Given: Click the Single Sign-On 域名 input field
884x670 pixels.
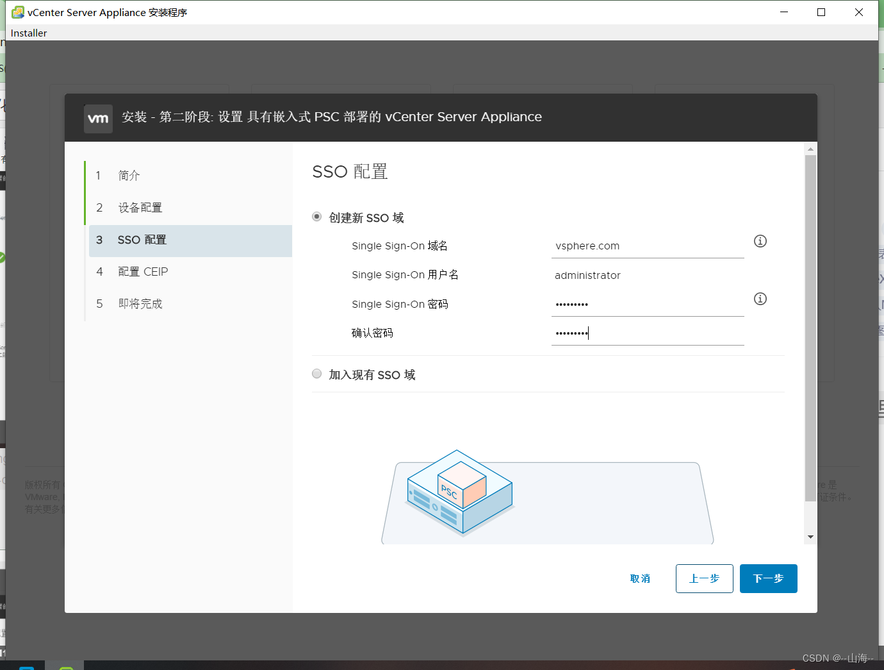Looking at the screenshot, I should (648, 246).
